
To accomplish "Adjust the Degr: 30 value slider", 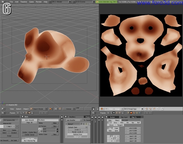I will click(x=29, y=122).
